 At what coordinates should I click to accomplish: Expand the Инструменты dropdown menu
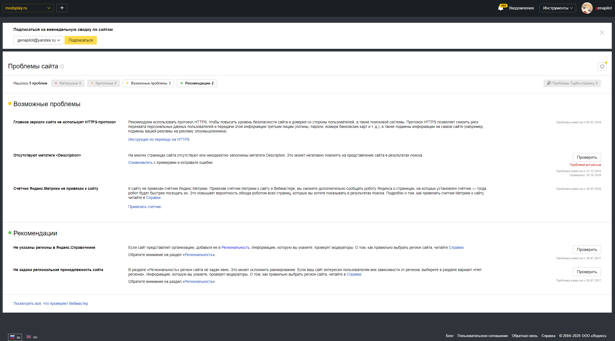[x=558, y=8]
